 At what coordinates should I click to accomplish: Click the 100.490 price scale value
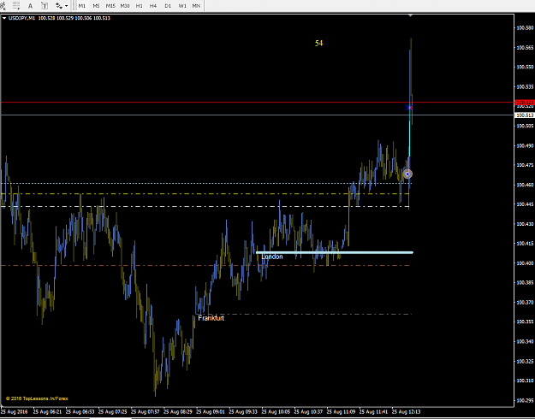point(526,145)
